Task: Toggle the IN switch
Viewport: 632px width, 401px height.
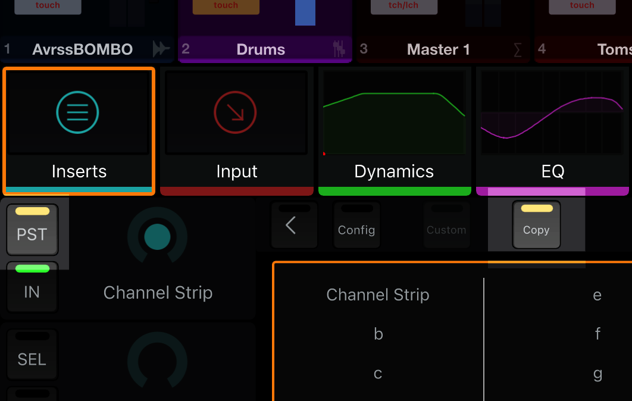Action: pos(32,284)
